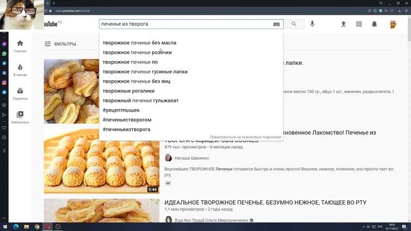411x231 pixels.
Task: Select suggestion 'творожное печенье розочки'
Action: 191,53
